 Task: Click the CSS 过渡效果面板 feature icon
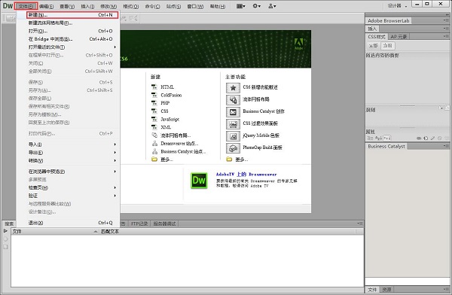click(233, 124)
